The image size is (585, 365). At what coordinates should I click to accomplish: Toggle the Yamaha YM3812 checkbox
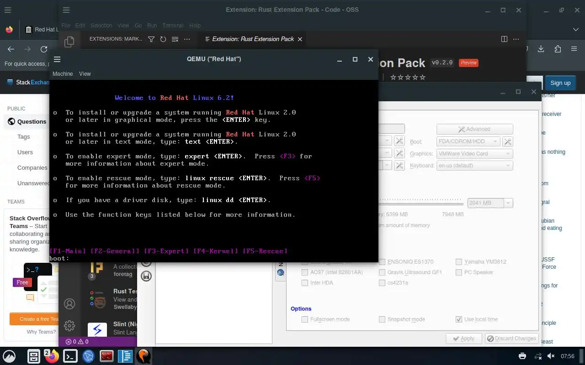pyautogui.click(x=459, y=262)
